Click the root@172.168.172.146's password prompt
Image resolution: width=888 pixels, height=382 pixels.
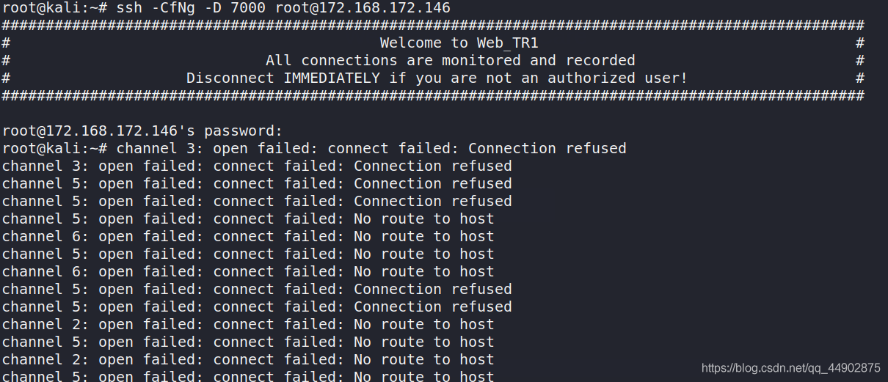(x=142, y=131)
